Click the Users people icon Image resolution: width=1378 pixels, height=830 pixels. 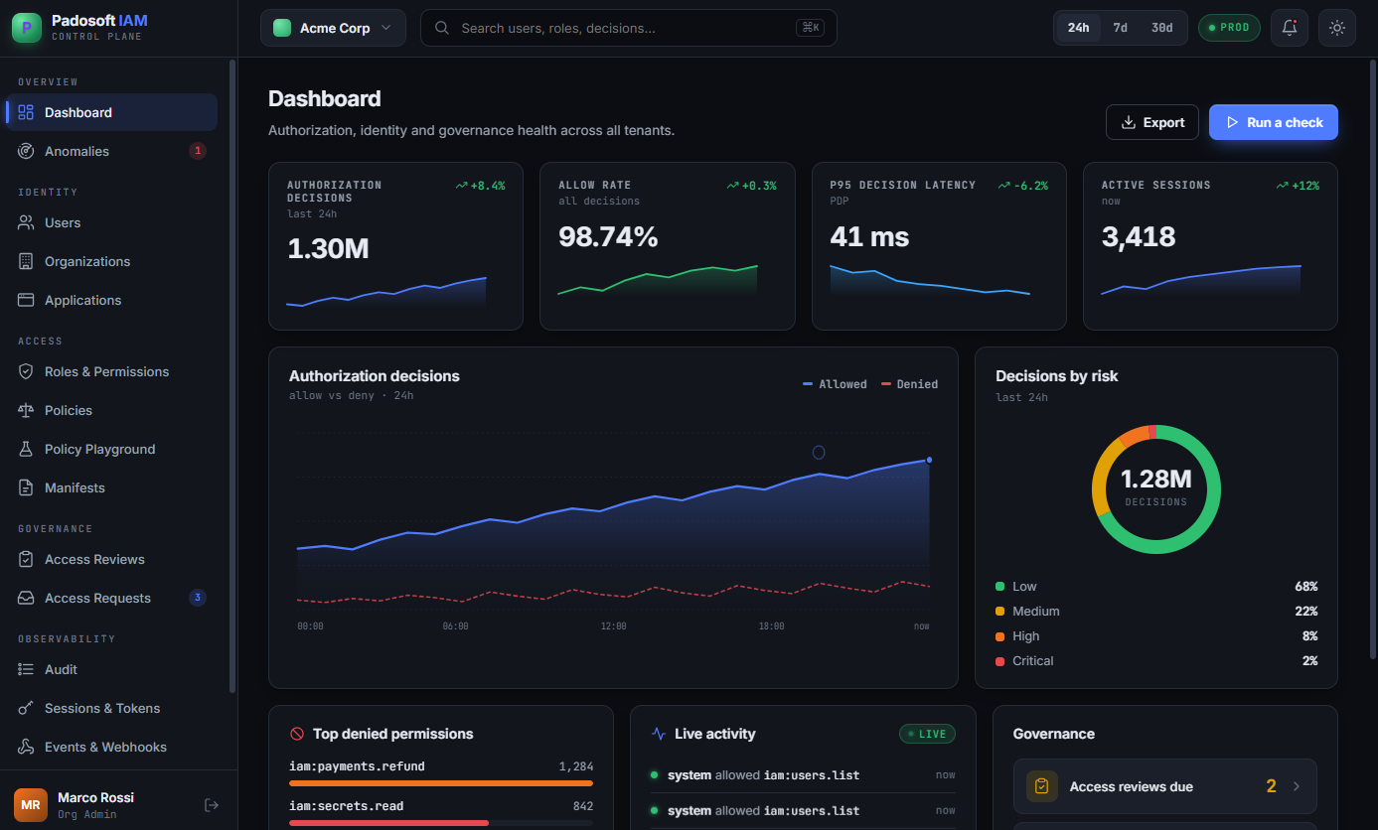coord(26,222)
